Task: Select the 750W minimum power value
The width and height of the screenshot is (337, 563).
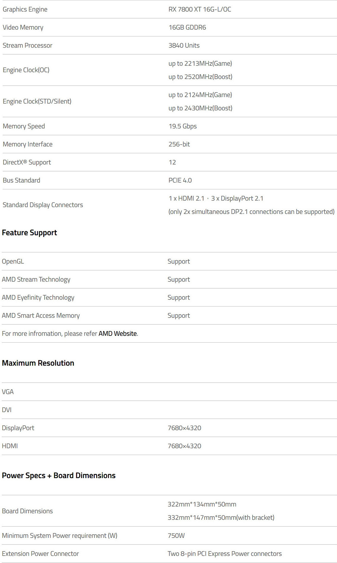Action: [176, 536]
